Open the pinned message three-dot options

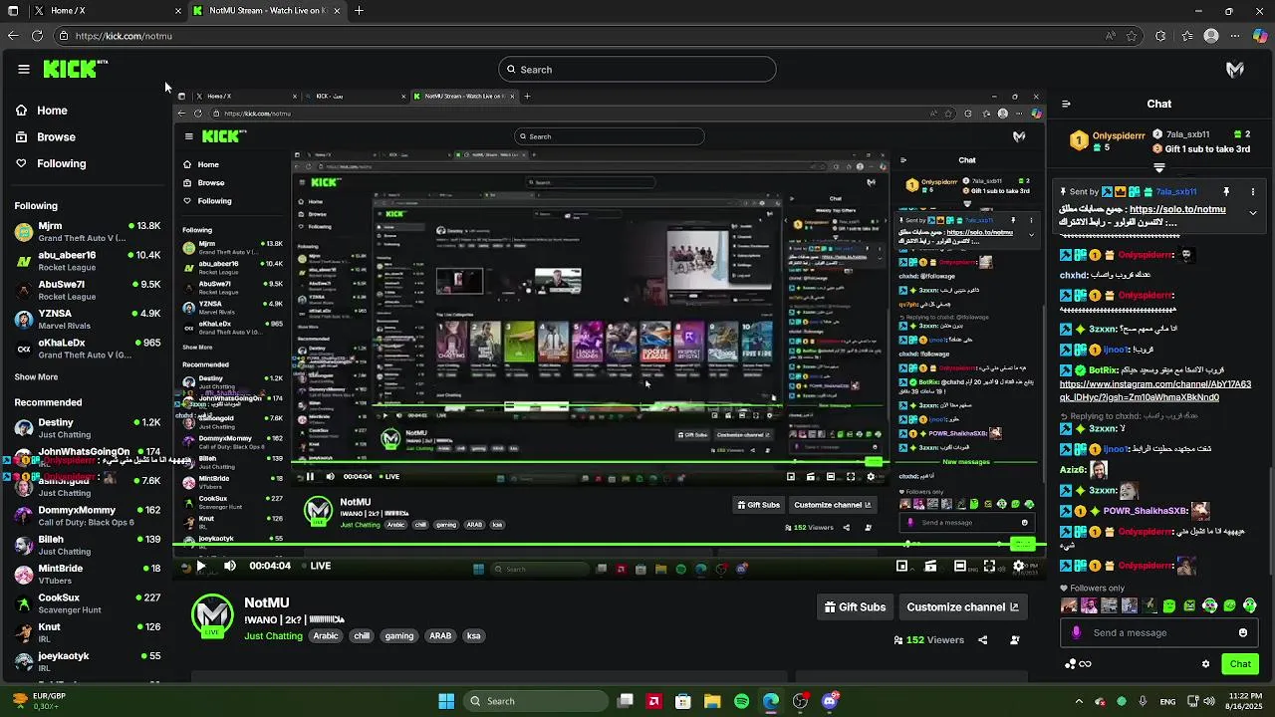tap(1253, 192)
